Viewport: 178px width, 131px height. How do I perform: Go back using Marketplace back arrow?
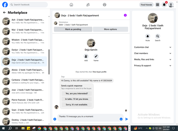(4, 12)
